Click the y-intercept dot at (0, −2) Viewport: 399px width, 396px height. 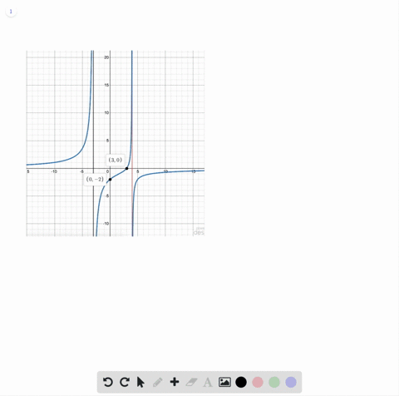coord(110,180)
